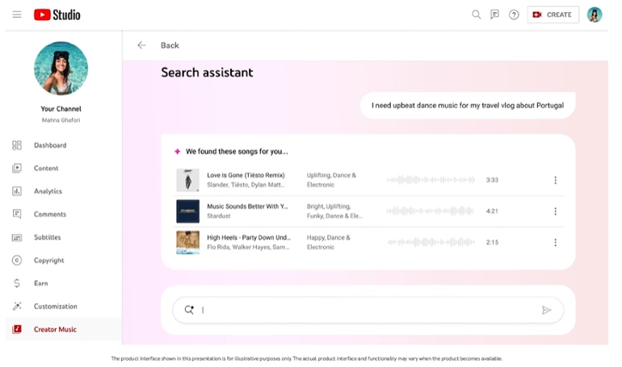
Task: Click the Love Is Gone album thumbnail
Action: [187, 180]
